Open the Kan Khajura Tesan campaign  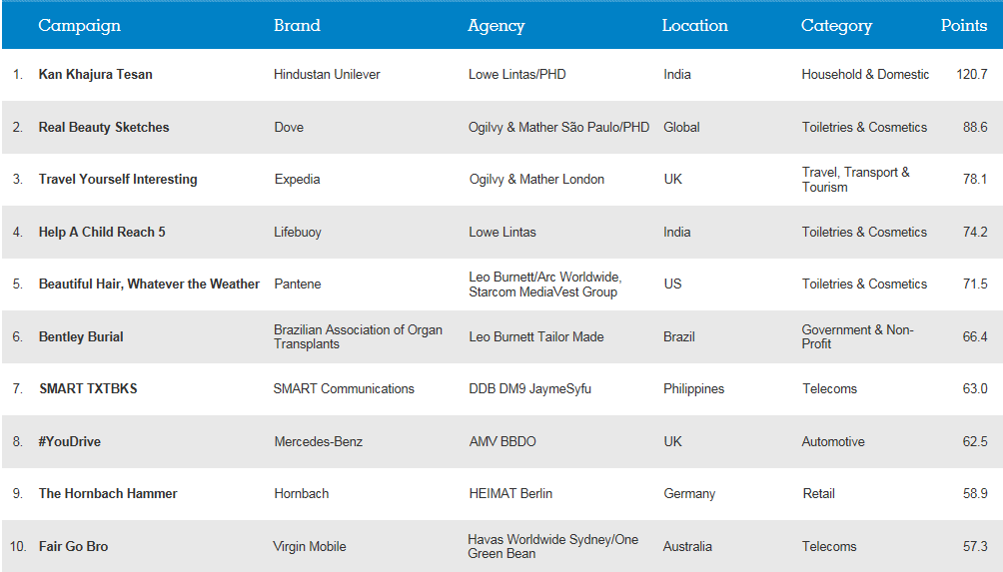[x=95, y=75]
